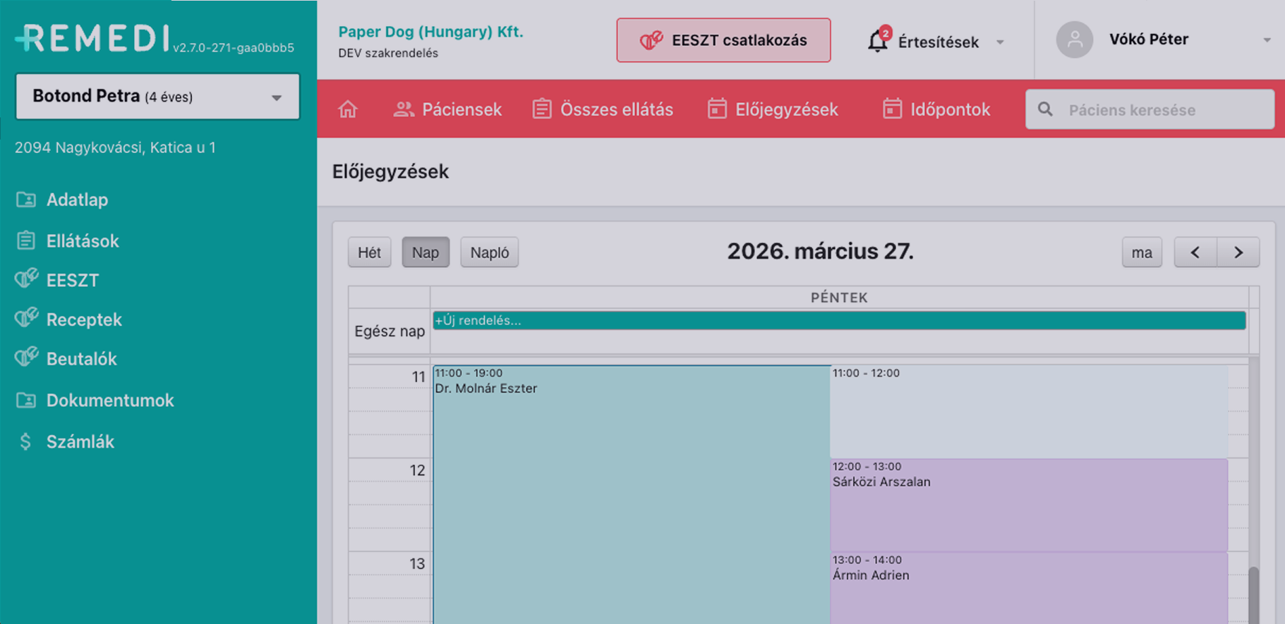
Task: Click the home icon in red navigation bar
Action: pyautogui.click(x=348, y=109)
